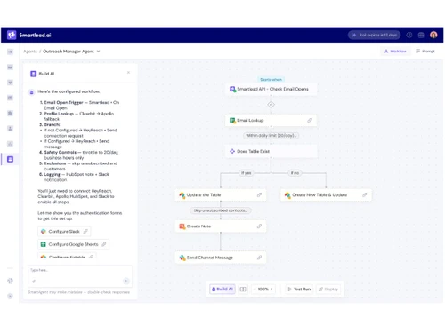
Task: Close the Build AI panel
Action: tap(128, 73)
